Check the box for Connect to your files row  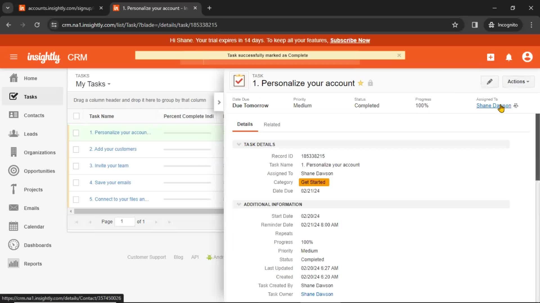[76, 199]
